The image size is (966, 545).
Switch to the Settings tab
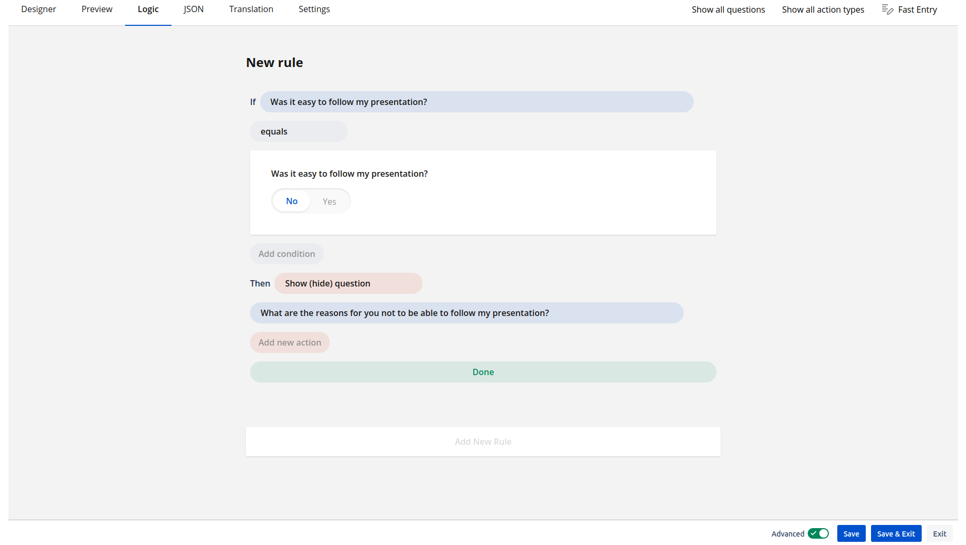tap(314, 9)
